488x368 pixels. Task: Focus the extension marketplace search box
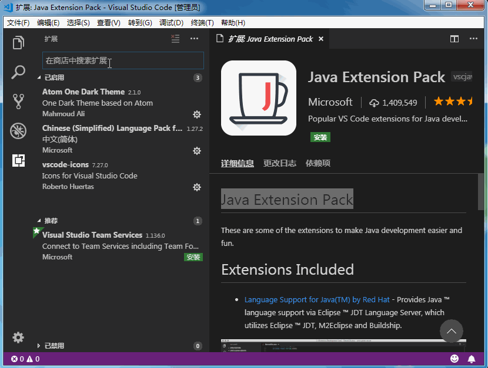coord(123,60)
